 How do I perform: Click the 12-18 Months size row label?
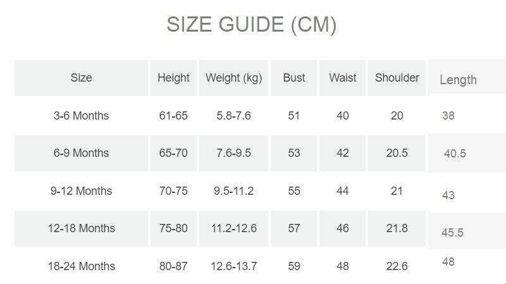[81, 228]
